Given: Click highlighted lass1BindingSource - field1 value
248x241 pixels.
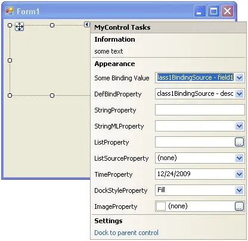Looking at the screenshot, I should coord(195,77).
